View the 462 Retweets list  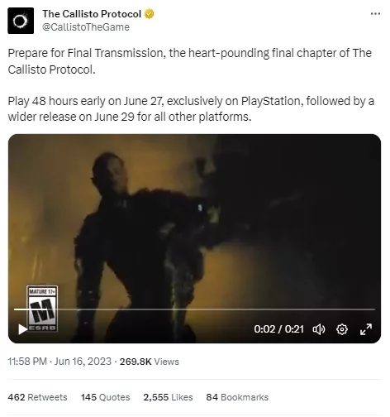(x=37, y=397)
